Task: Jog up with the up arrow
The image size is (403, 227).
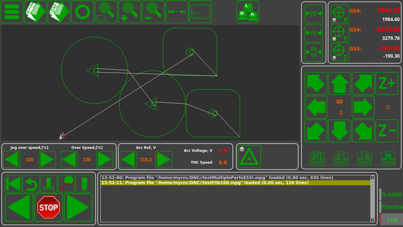Action: coord(339,83)
